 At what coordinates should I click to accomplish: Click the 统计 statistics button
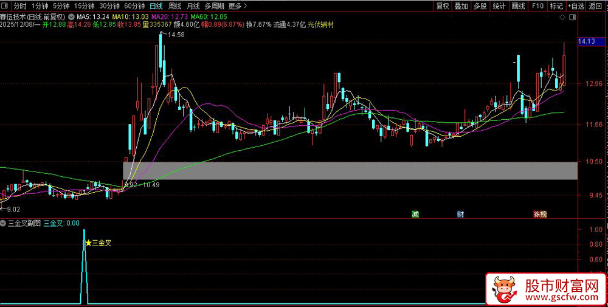(499, 6)
